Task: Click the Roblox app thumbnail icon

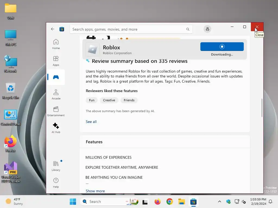Action: 93,49
